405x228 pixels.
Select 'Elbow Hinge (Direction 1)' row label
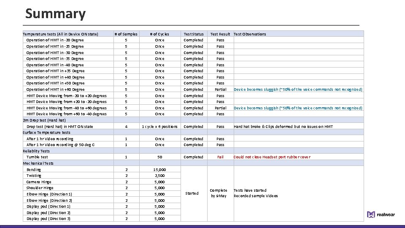tap(49, 194)
